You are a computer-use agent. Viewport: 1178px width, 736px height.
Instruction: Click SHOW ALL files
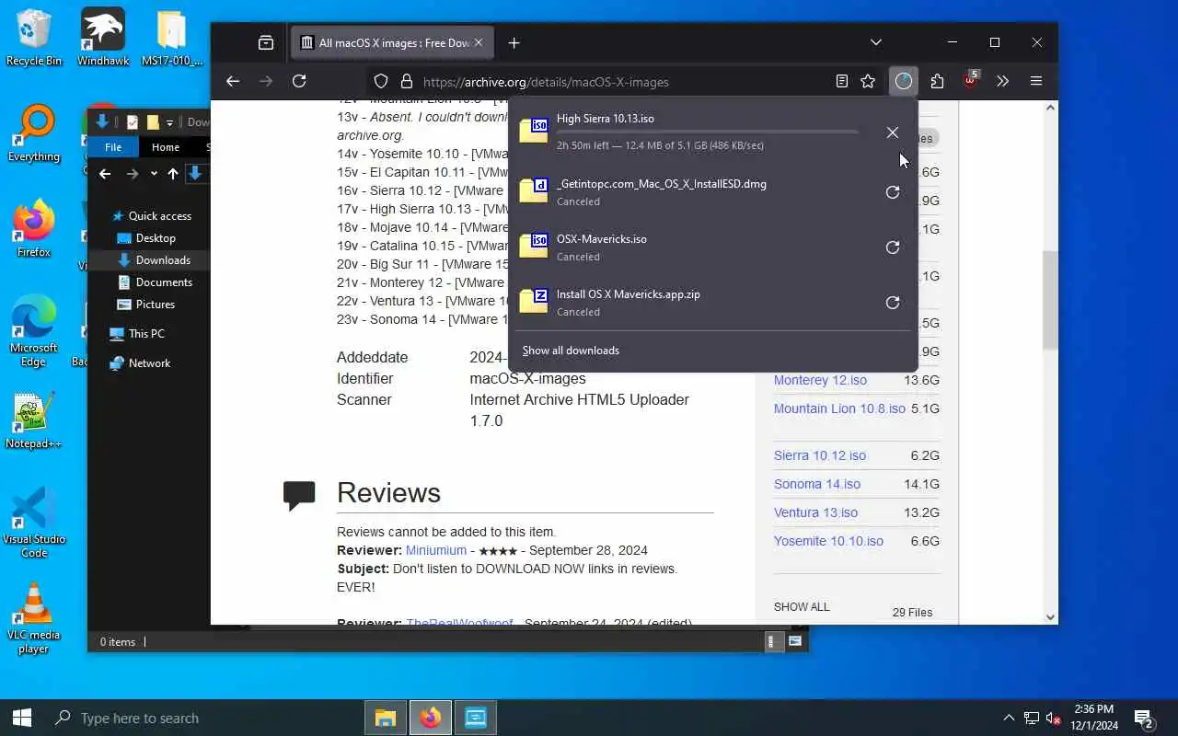802,607
